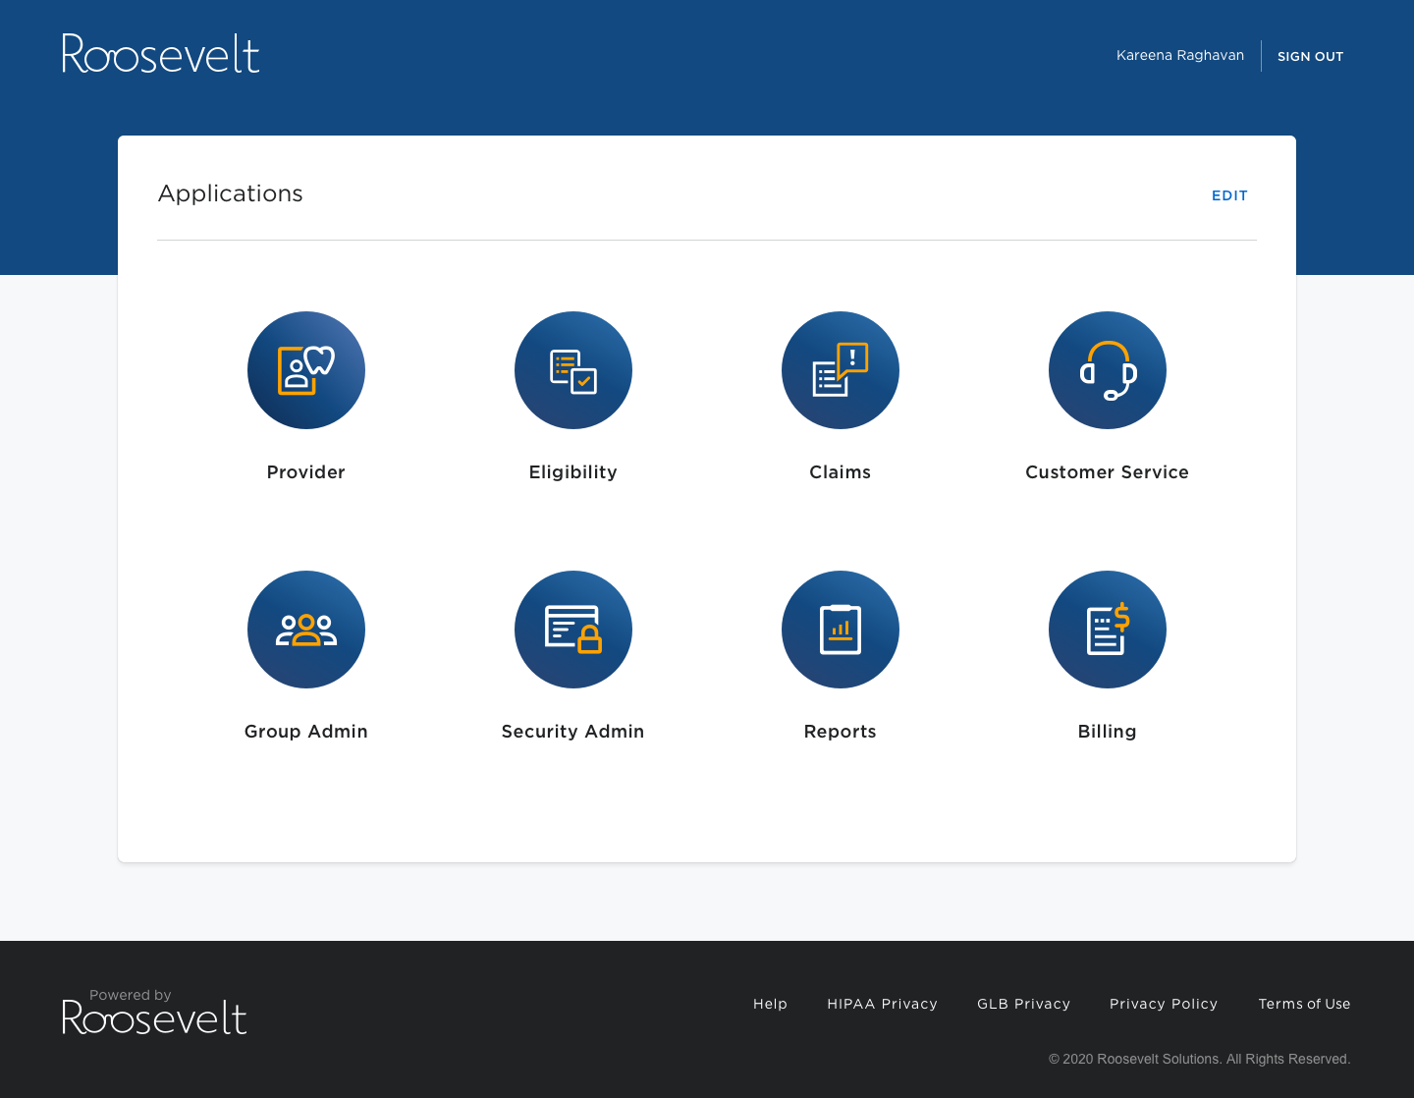Launch the Billing application

1107,630
